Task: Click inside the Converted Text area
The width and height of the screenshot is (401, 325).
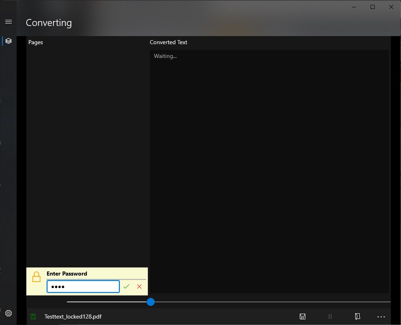Action: pyautogui.click(x=269, y=171)
